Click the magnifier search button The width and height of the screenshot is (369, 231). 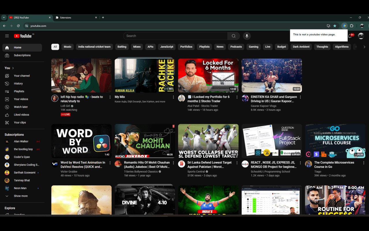pos(234,36)
